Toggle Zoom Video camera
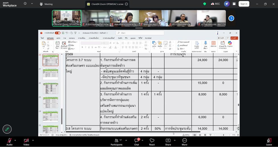The image size is (278, 147). coord(26,142)
